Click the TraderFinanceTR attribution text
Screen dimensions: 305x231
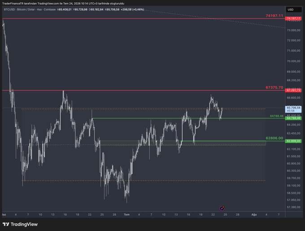63,4
